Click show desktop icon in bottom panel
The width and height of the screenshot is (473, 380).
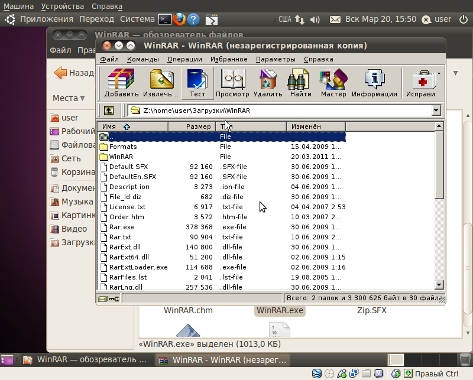(7, 360)
